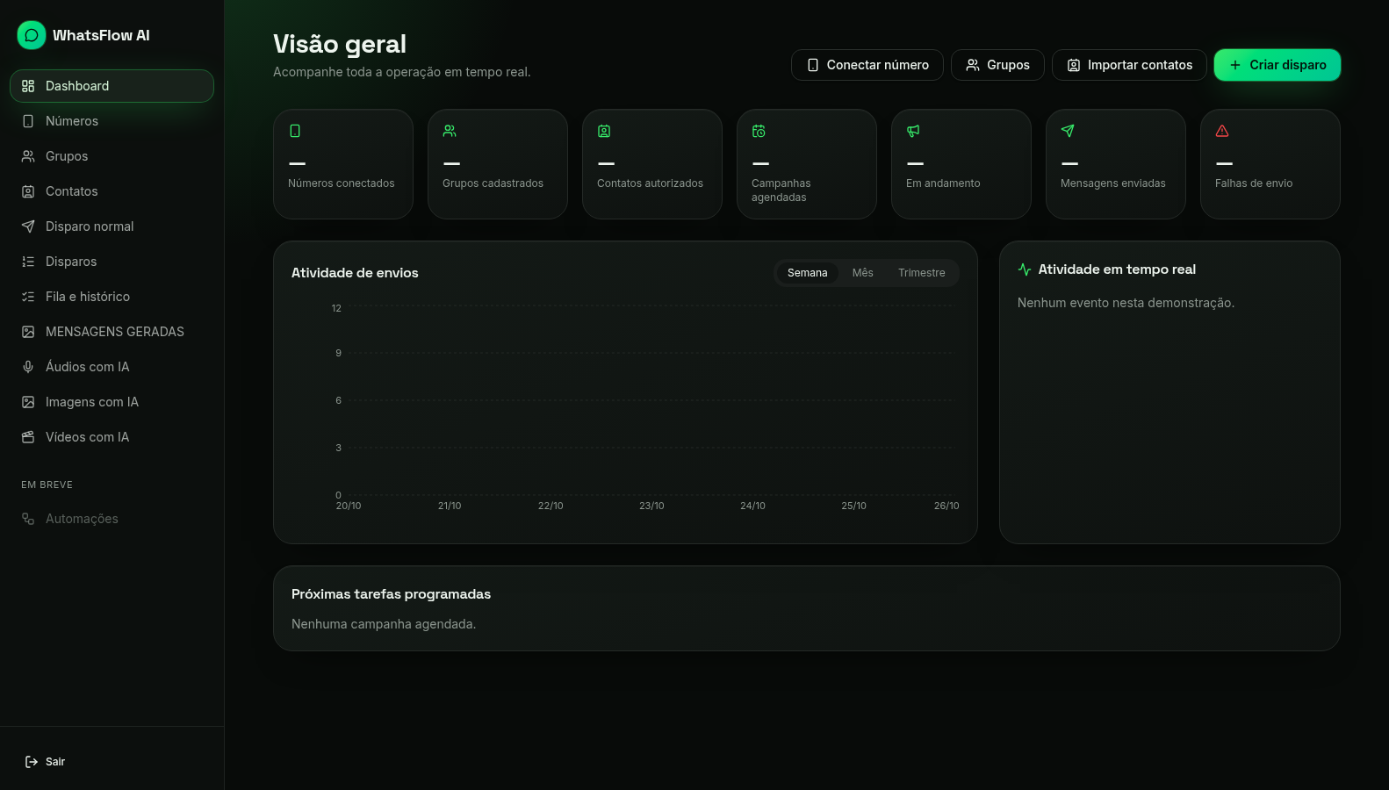Click the Números conectados label

tap(342, 183)
